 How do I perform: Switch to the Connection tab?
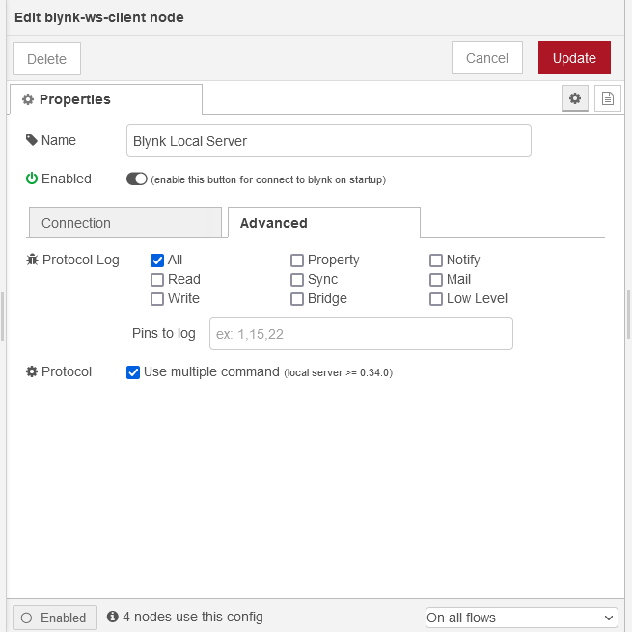coord(124,223)
